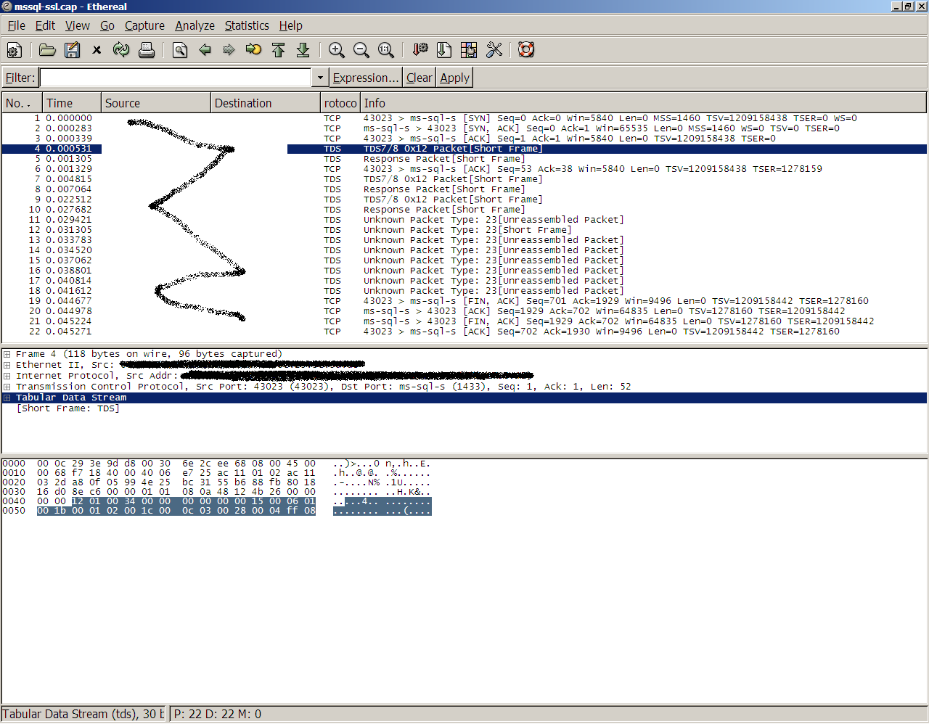Open preferences wrench and screwdriver icon
This screenshot has height=724, width=929.
coord(494,50)
